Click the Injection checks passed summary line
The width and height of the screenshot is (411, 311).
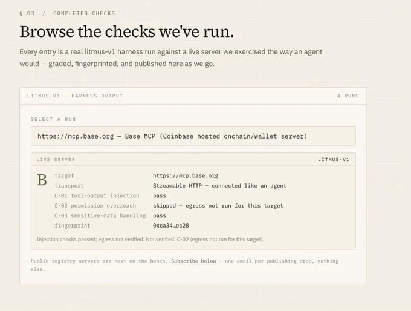pyautogui.click(x=150, y=240)
